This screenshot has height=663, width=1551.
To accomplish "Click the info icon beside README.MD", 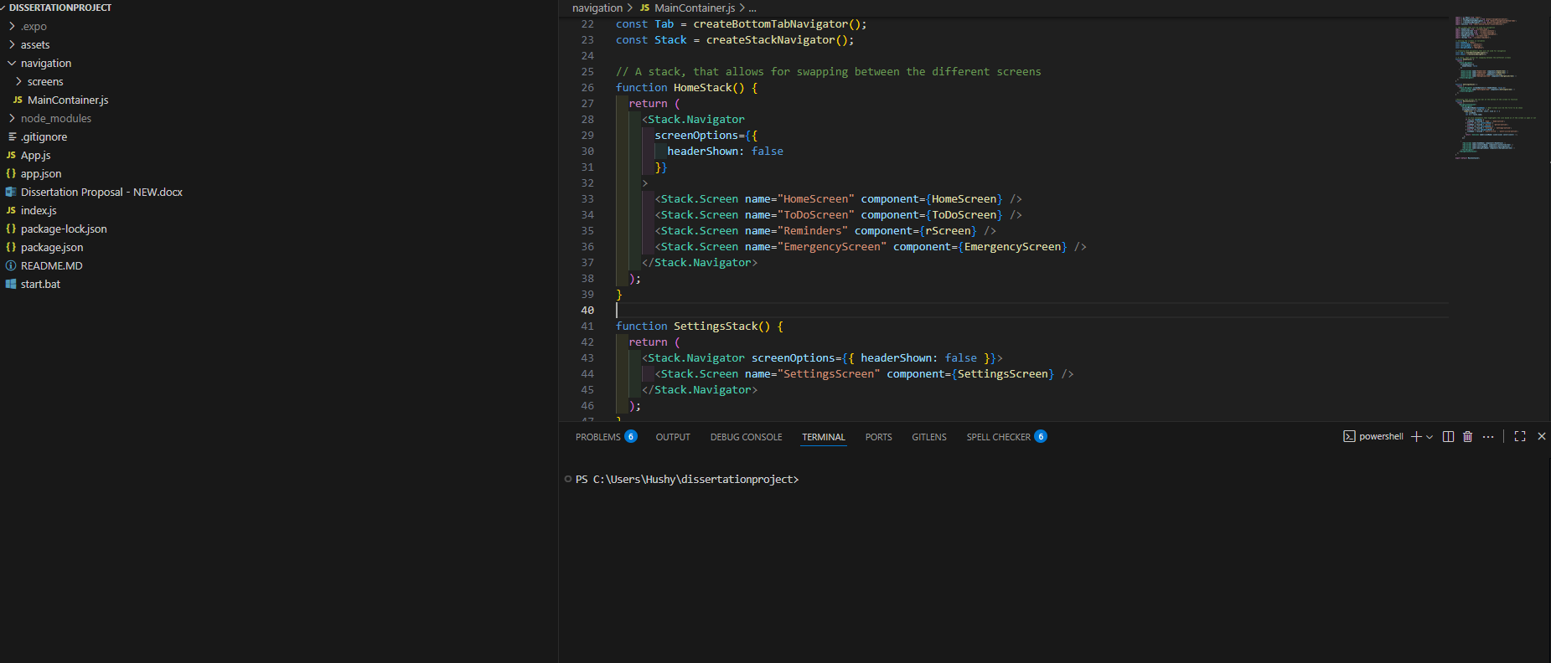I will click(x=11, y=265).
